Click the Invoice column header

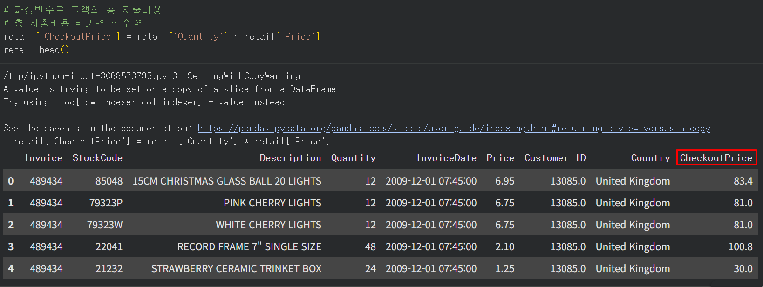(44, 158)
